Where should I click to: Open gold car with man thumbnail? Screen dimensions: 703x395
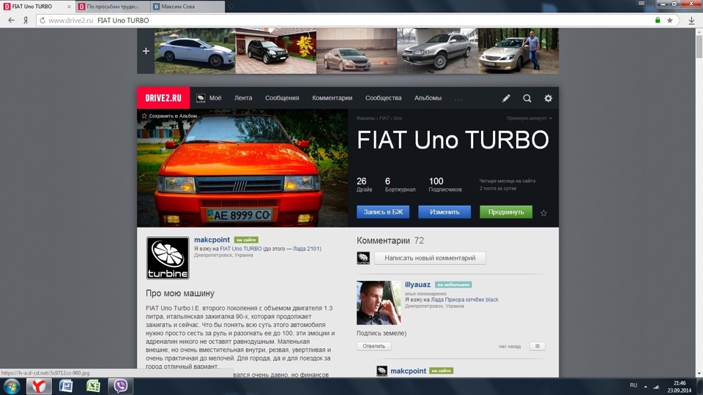coord(518,51)
